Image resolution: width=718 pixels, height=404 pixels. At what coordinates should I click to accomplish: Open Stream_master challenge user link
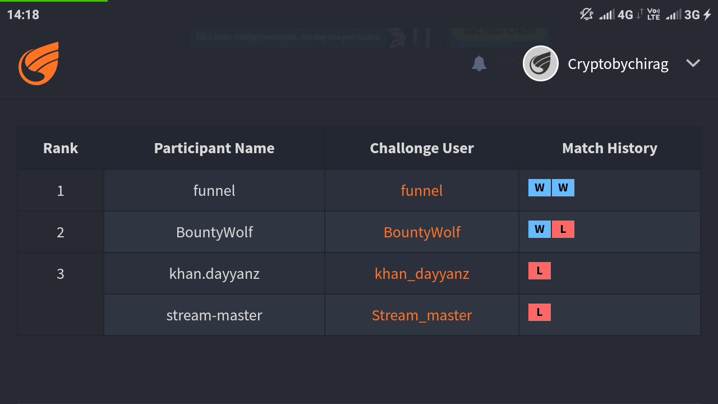click(x=422, y=315)
